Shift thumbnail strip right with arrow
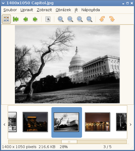135x151 pixels. point(130,124)
